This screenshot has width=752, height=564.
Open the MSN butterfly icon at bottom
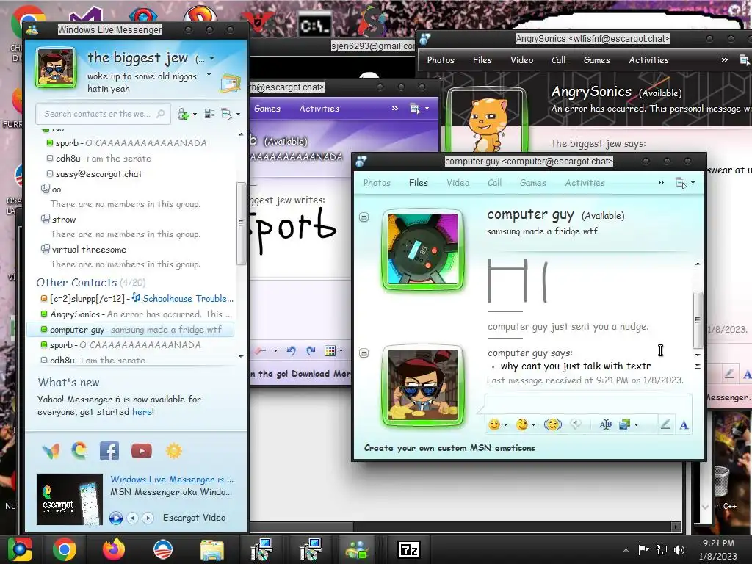(x=51, y=451)
